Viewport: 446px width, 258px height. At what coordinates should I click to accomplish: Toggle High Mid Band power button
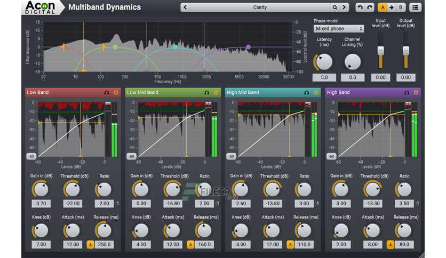point(316,92)
